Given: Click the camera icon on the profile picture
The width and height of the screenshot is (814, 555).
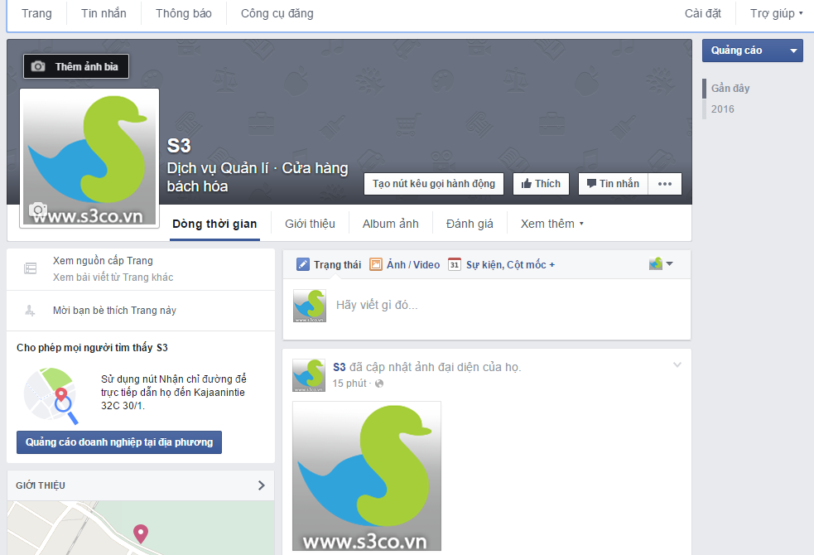Looking at the screenshot, I should (x=38, y=210).
